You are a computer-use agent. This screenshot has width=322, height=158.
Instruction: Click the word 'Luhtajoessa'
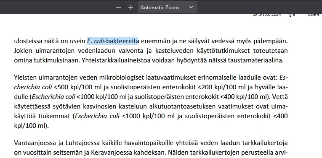[82, 142]
